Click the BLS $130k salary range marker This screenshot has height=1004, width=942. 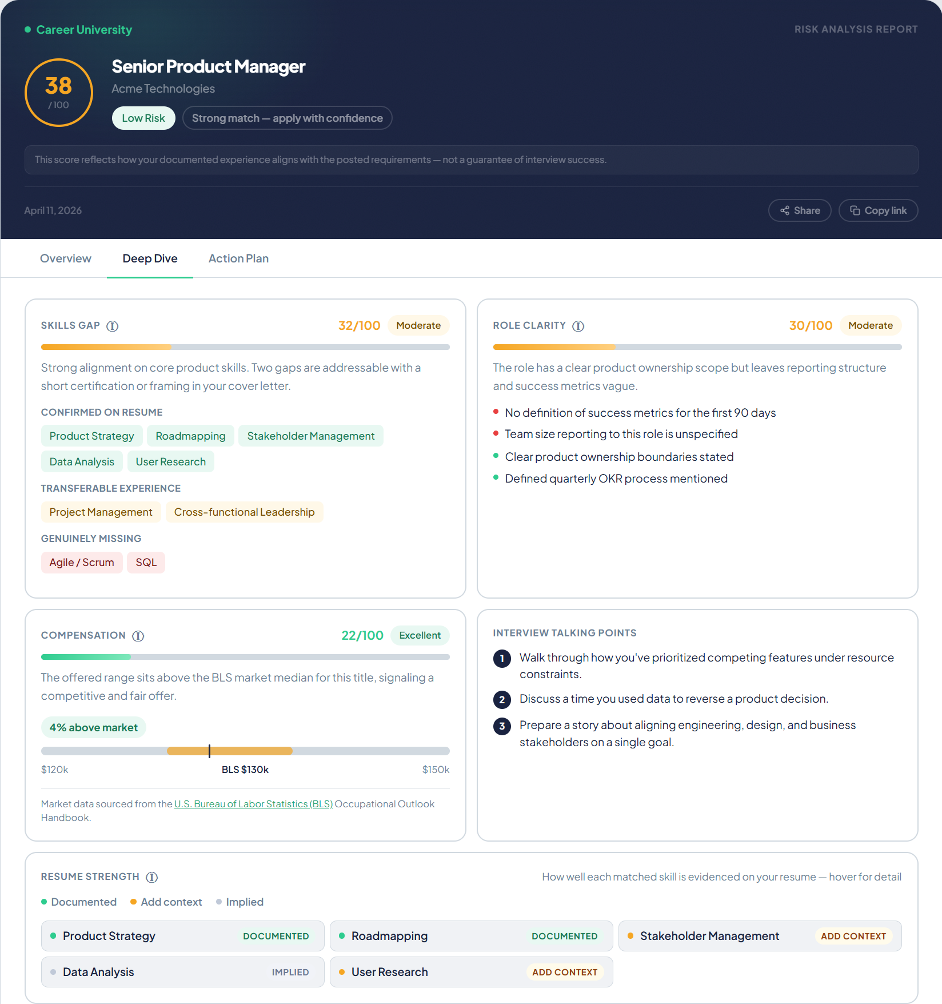(x=209, y=751)
